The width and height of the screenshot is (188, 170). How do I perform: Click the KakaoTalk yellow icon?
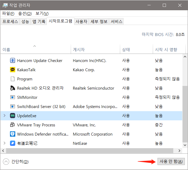(13, 70)
